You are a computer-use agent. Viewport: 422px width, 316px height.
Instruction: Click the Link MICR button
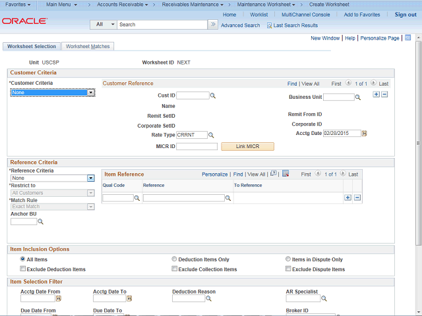point(247,146)
